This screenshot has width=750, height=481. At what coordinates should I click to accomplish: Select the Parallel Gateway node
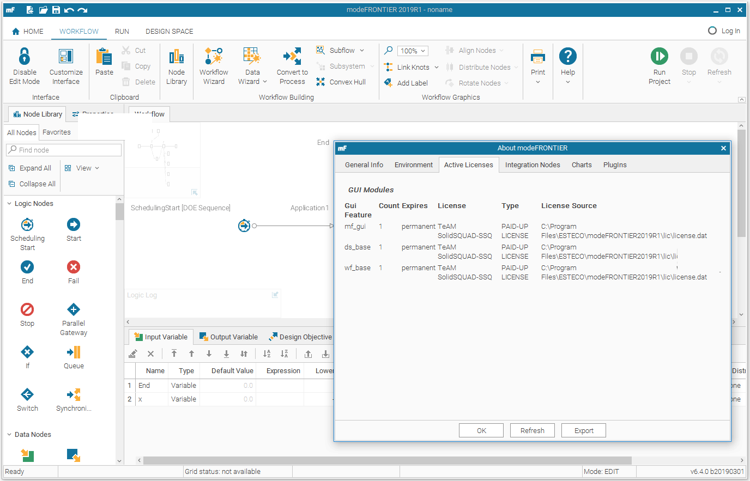(x=73, y=315)
